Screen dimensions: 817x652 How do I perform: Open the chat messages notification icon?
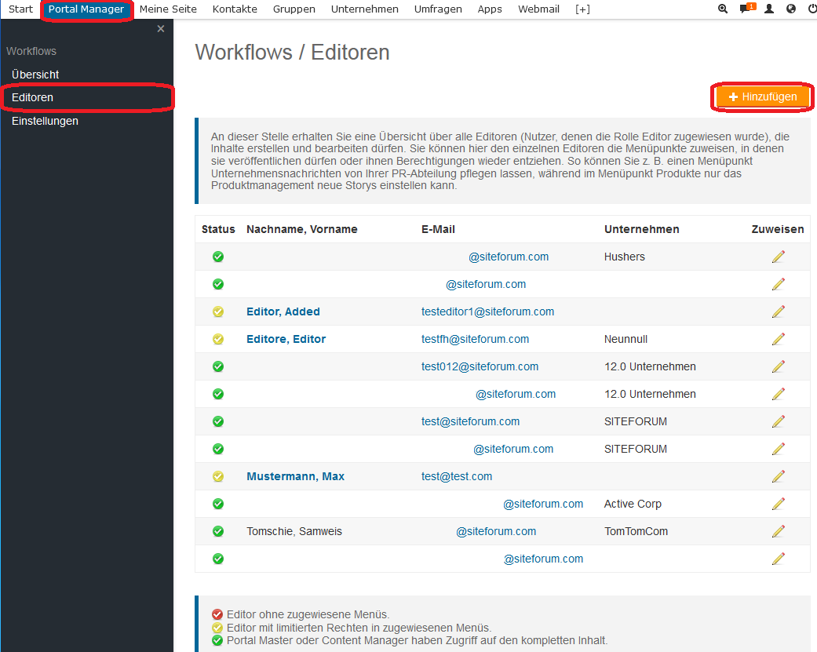coord(747,9)
